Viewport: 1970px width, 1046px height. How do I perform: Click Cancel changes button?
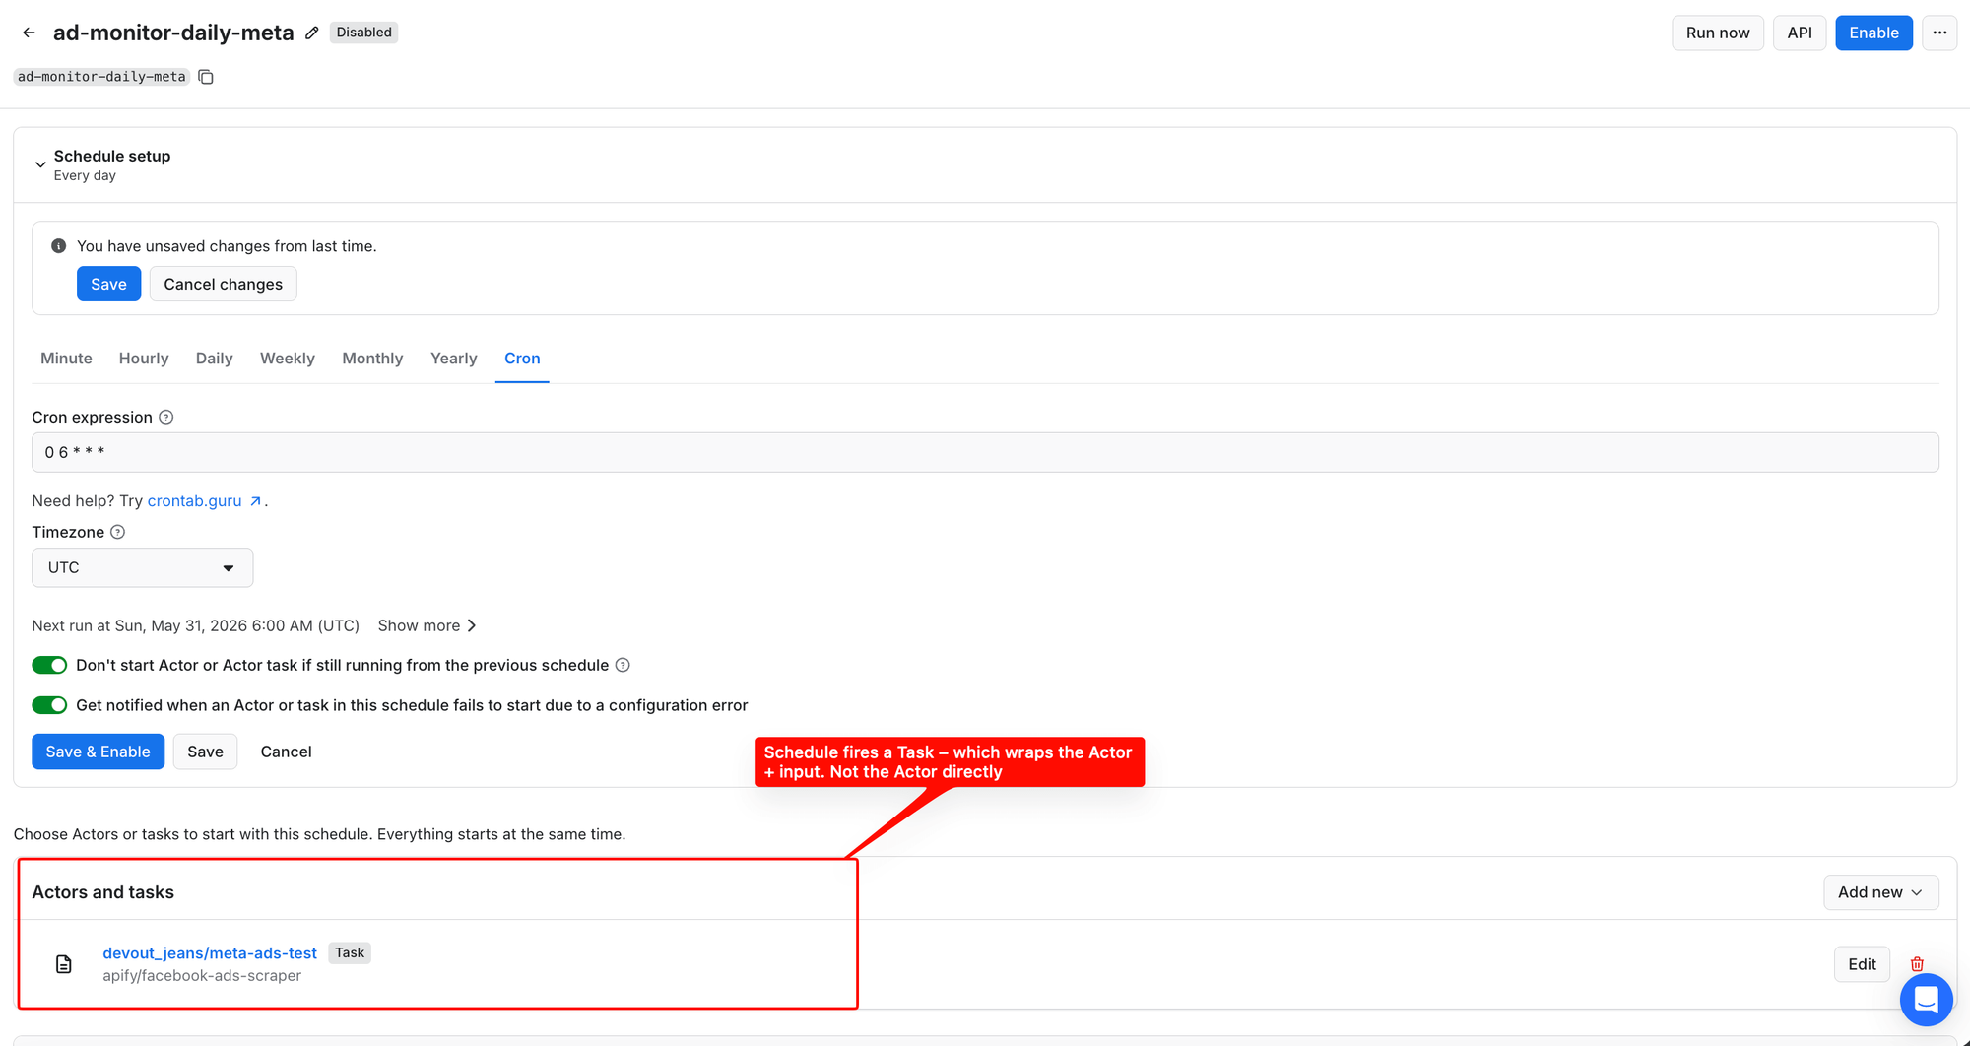tap(223, 284)
